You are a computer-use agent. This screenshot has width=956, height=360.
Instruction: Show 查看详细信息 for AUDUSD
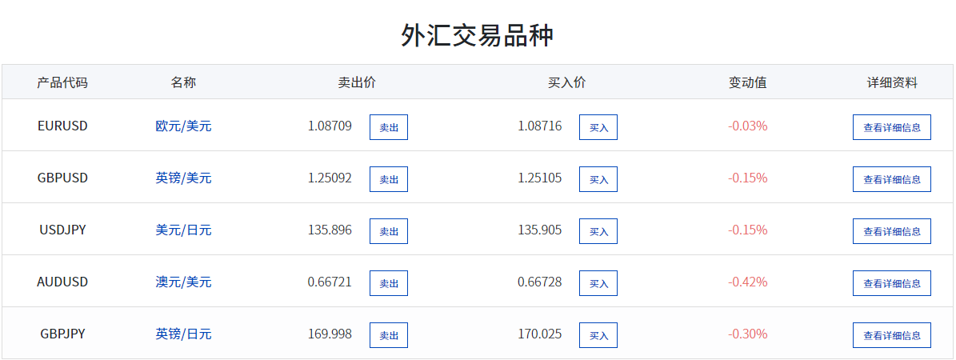[891, 283]
